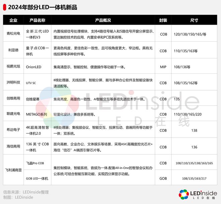Click the "产品名称" column header

38,20
